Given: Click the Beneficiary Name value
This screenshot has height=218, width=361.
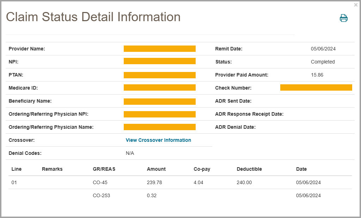Looking at the screenshot, I should (159, 101).
